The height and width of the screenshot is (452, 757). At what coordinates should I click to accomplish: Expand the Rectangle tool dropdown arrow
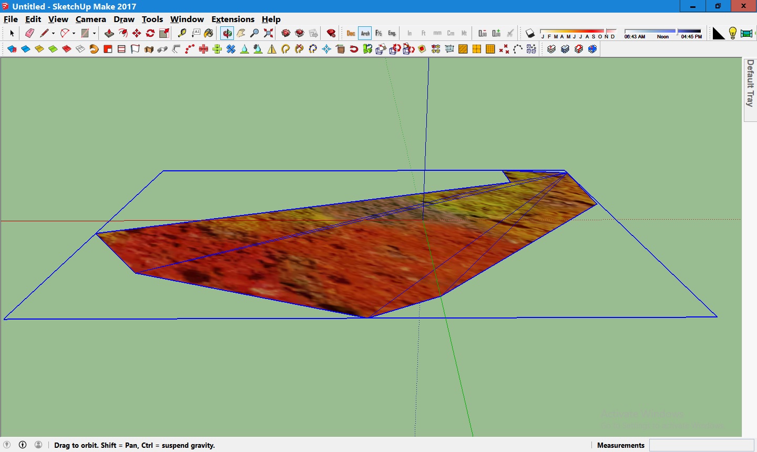94,33
